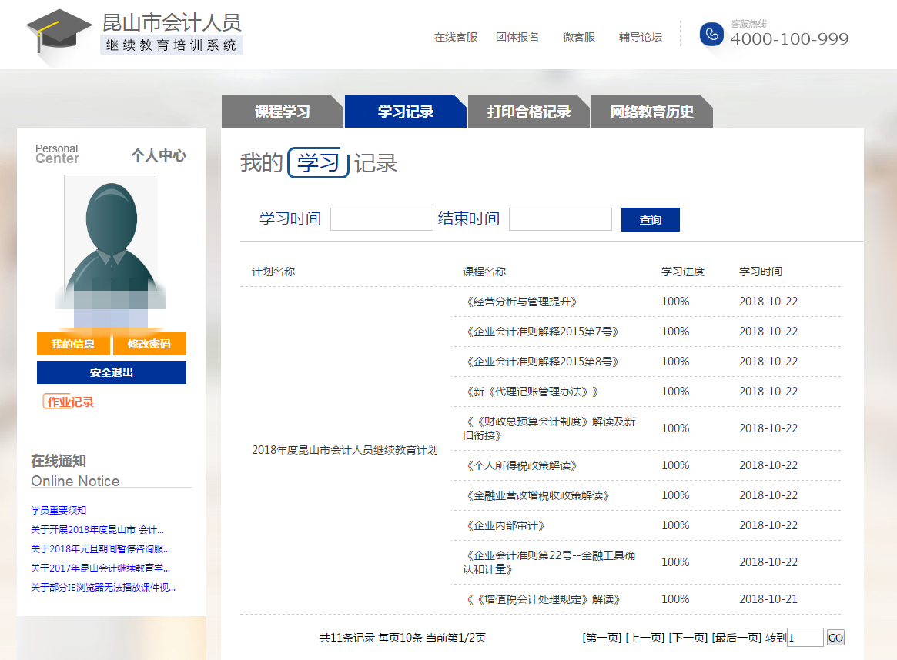
Task: Open the 课程学习 tab
Action: [282, 112]
